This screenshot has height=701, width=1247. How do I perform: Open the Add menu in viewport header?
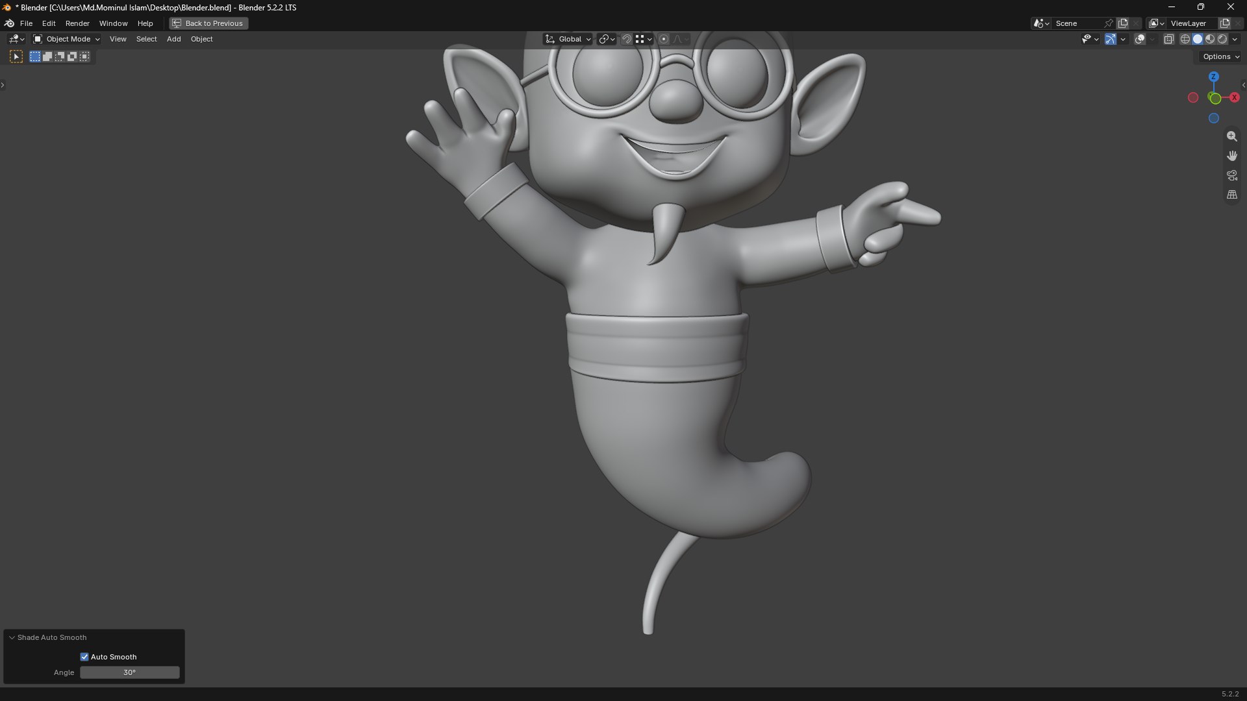[x=173, y=39]
